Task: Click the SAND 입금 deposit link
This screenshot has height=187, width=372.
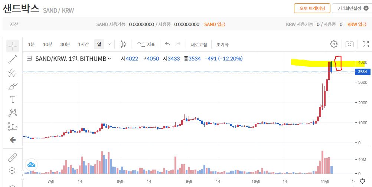Action: pos(215,24)
